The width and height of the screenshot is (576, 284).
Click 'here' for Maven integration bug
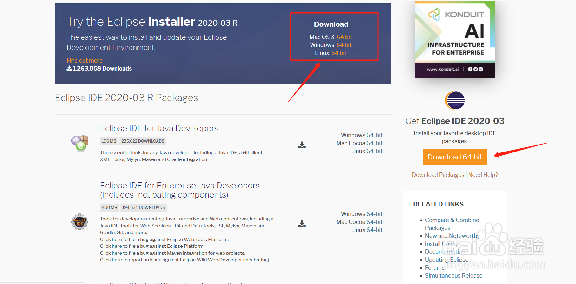(117, 253)
